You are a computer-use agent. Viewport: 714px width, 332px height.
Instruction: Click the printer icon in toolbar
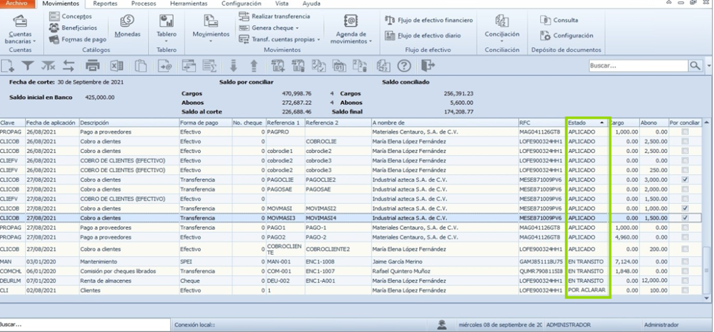pyautogui.click(x=93, y=66)
